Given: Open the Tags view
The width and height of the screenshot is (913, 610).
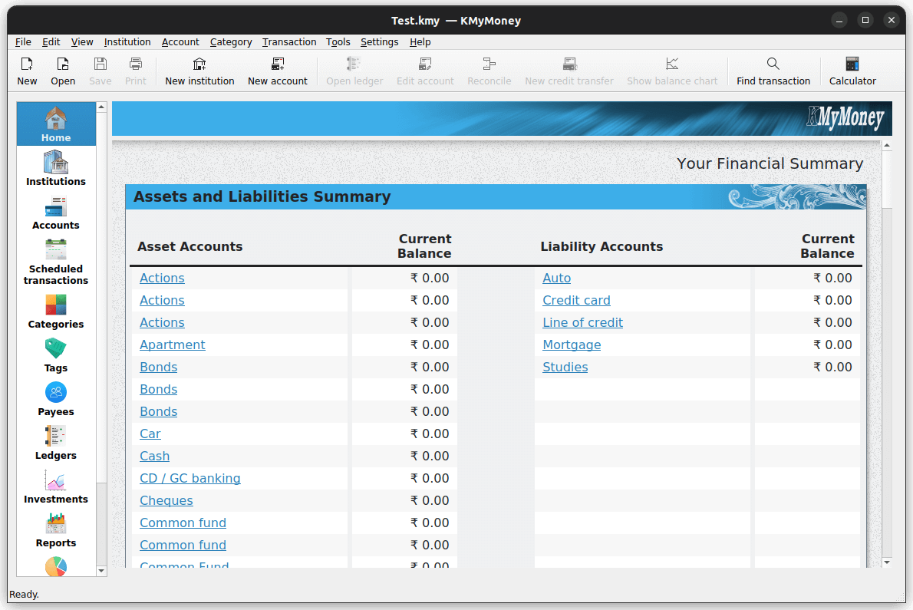Looking at the screenshot, I should tap(55, 354).
